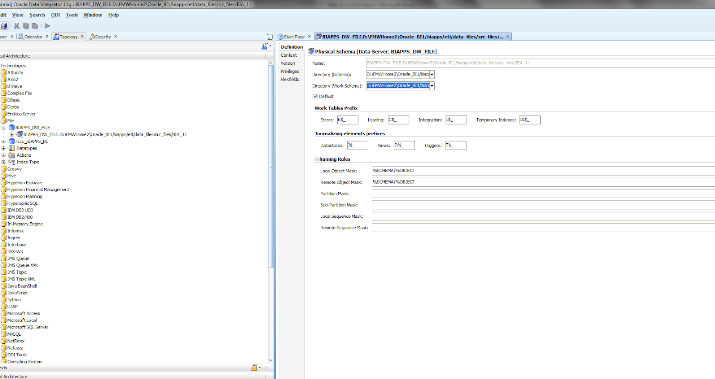Screen dimensions: 715x379
Task: Click the Start Page help icon
Action: (281, 37)
